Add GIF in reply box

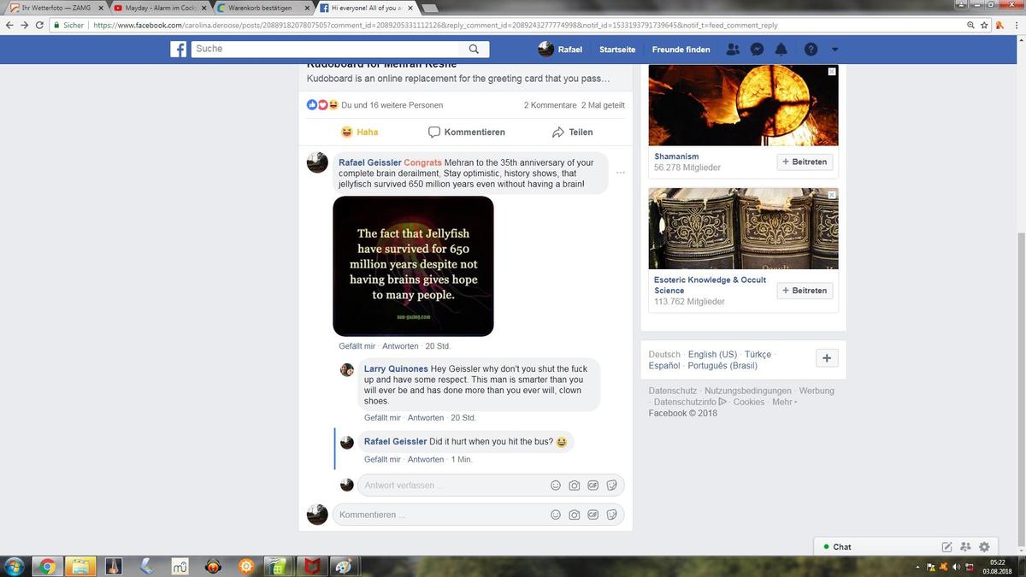593,486
